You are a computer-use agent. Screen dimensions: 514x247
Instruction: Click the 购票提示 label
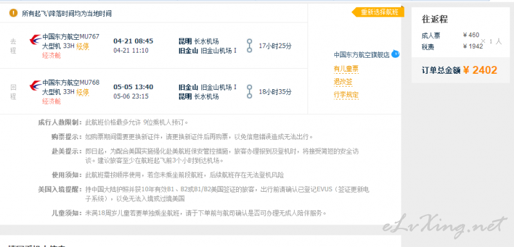pyautogui.click(x=66, y=137)
